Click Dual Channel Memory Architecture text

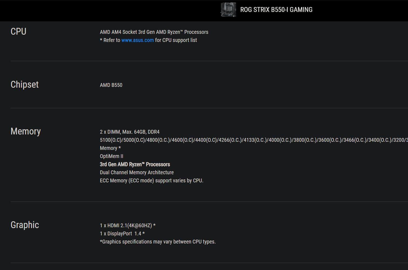pos(137,172)
